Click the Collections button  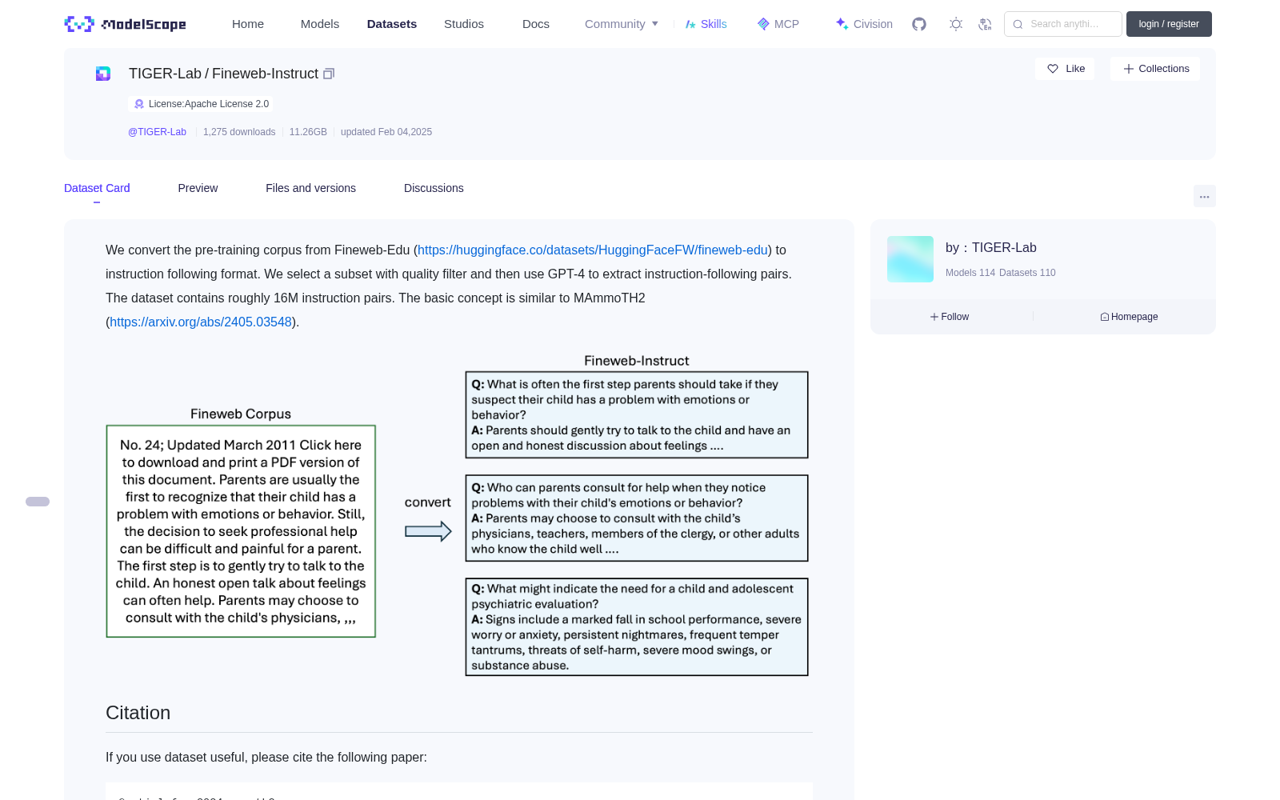tap(1155, 69)
